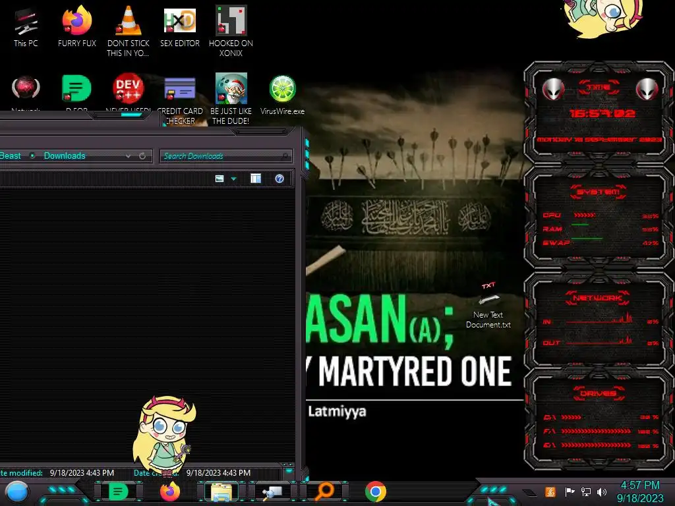This screenshot has width=675, height=506.
Task: Click the RAM usage bar in SYSTEM widget
Action: pyautogui.click(x=580, y=225)
